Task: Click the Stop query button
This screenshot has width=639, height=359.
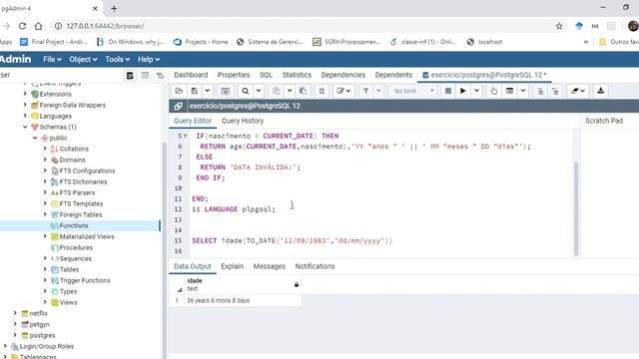Action: click(448, 91)
